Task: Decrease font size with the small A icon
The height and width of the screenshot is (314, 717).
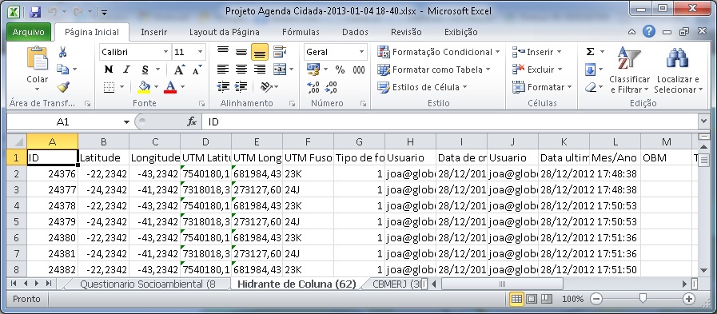Action: [x=197, y=70]
